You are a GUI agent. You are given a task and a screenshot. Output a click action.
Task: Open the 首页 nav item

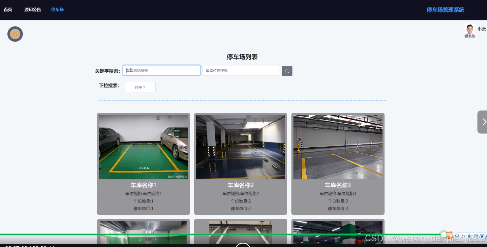coord(8,10)
